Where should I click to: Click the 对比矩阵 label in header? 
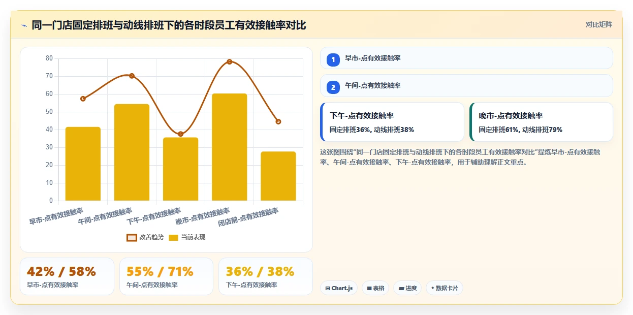click(x=599, y=24)
